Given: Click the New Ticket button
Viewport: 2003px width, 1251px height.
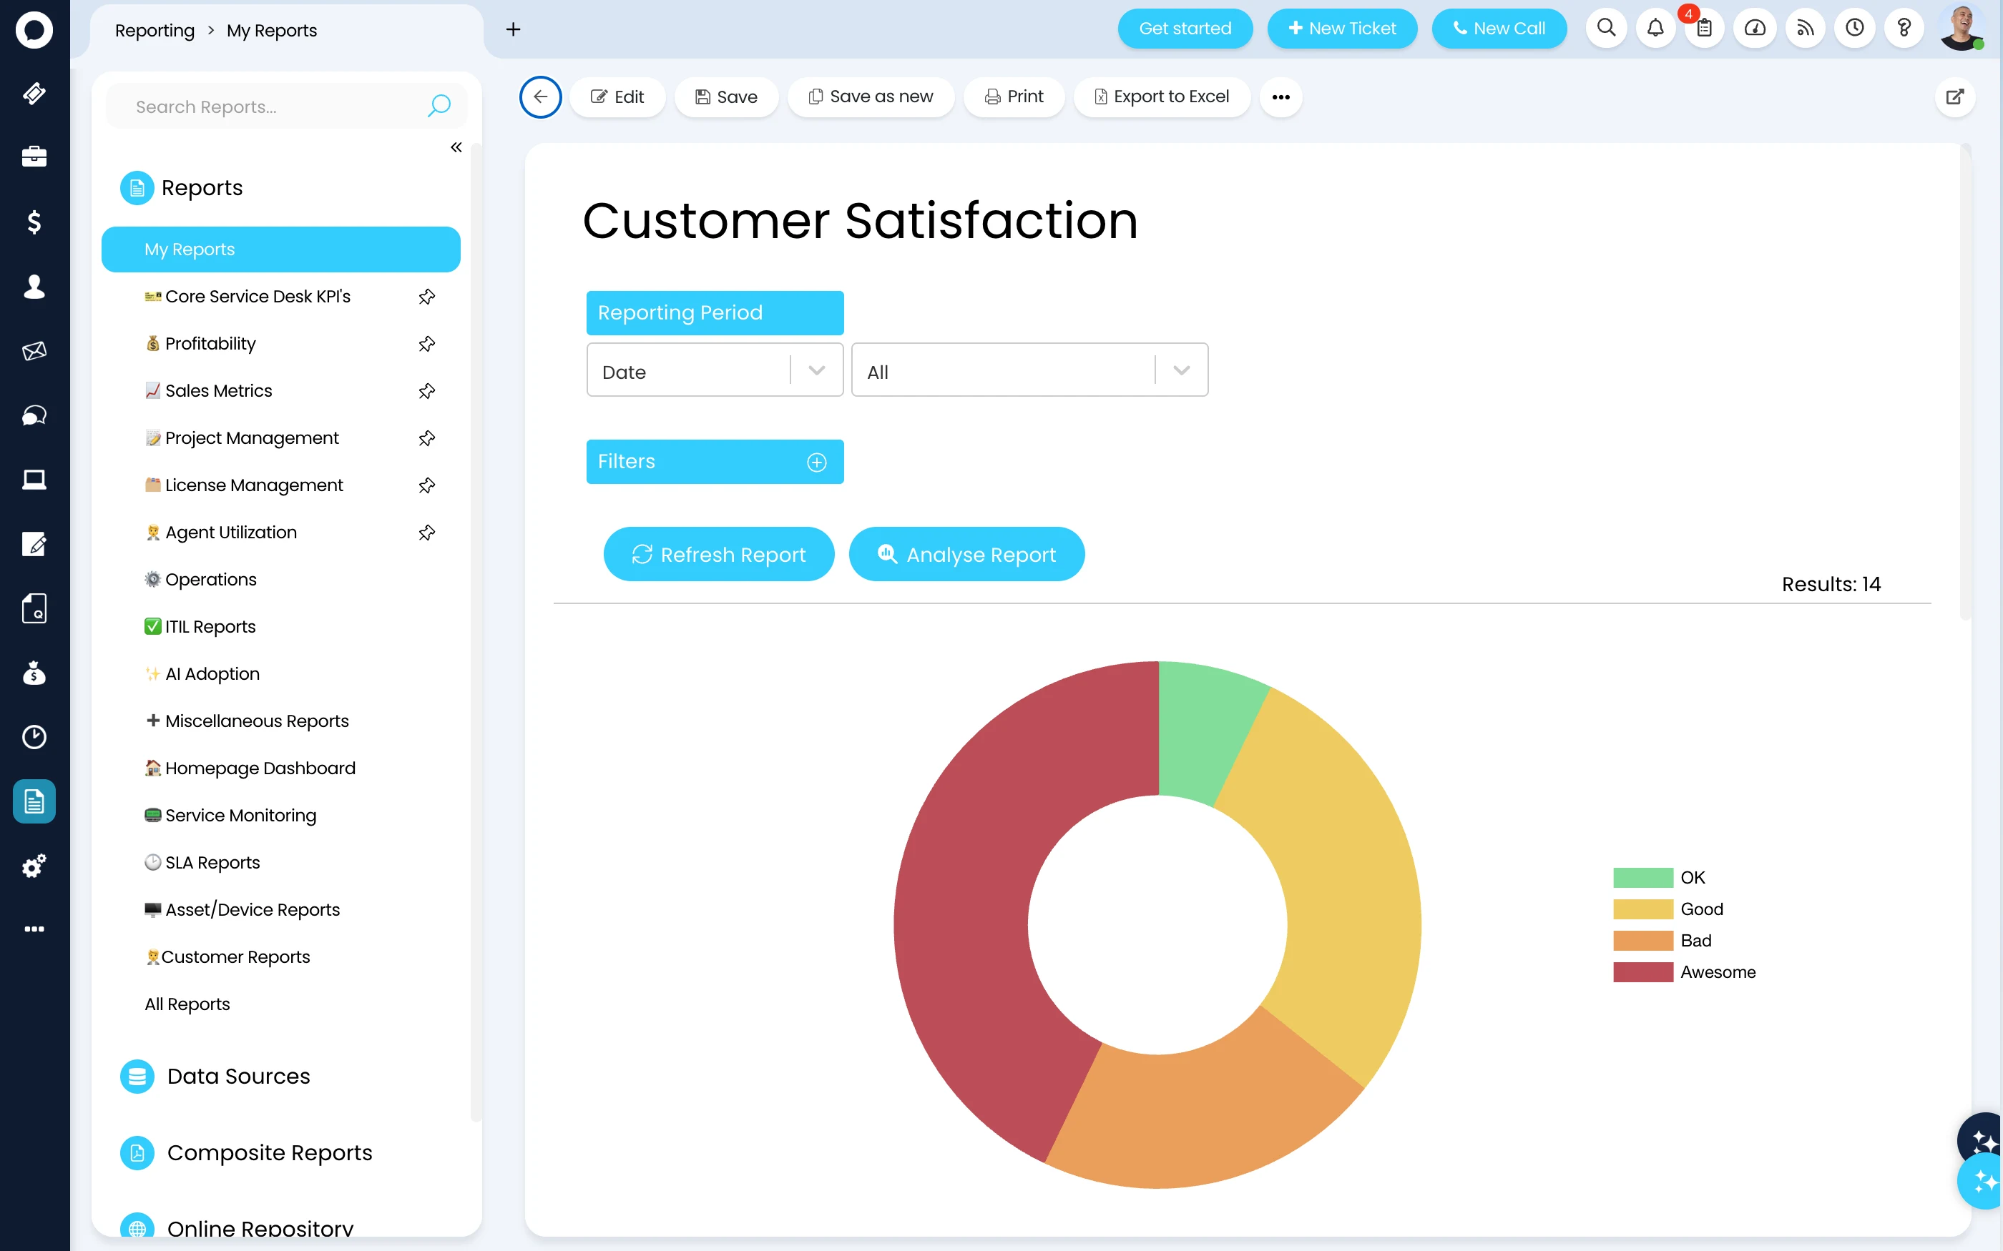Looking at the screenshot, I should pyautogui.click(x=1342, y=28).
